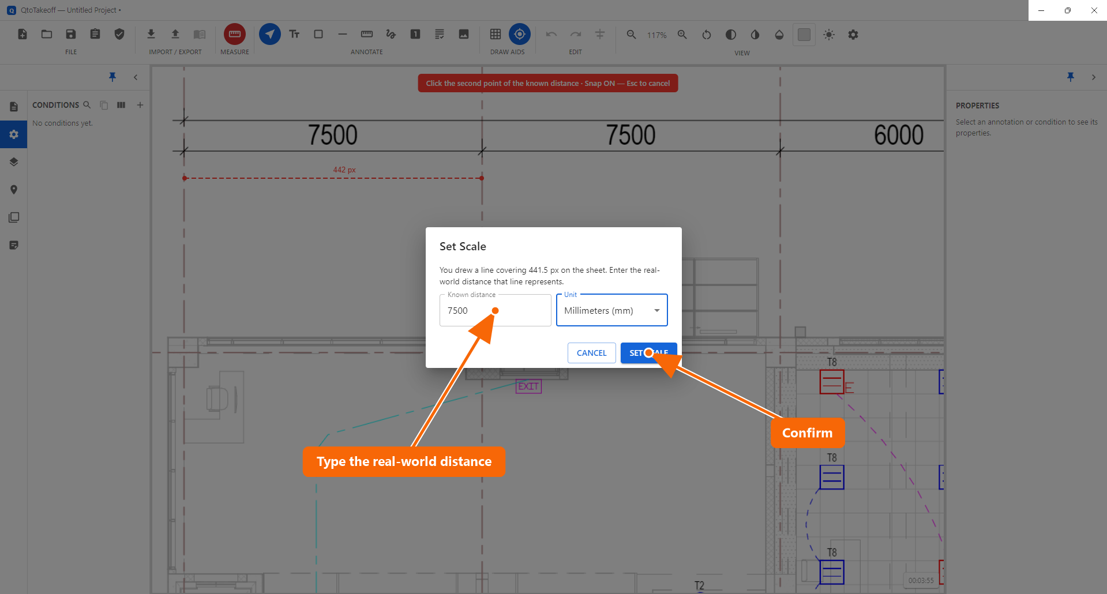Open settings via toolbar gear icon
The height and width of the screenshot is (594, 1107).
[x=853, y=35]
